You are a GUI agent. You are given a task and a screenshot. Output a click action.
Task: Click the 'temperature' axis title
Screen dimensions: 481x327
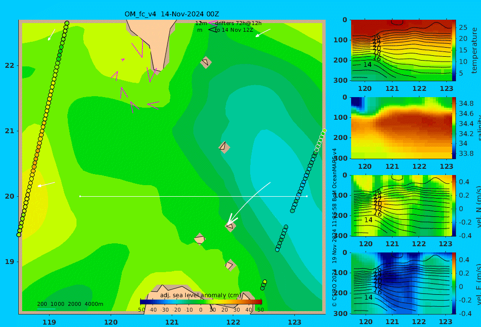point(474,50)
